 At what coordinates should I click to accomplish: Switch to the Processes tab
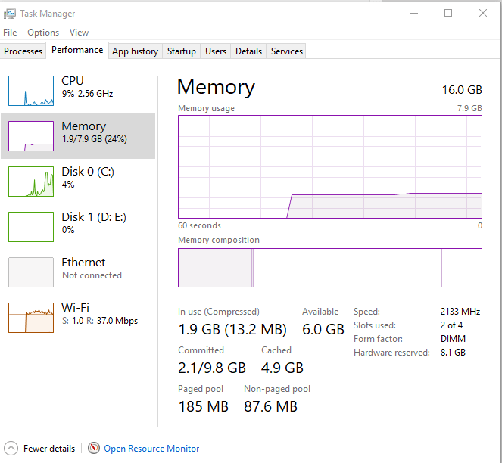tap(23, 51)
